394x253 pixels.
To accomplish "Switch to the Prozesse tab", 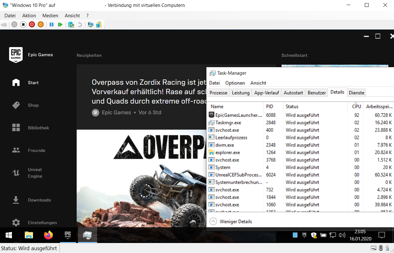I will [218, 93].
